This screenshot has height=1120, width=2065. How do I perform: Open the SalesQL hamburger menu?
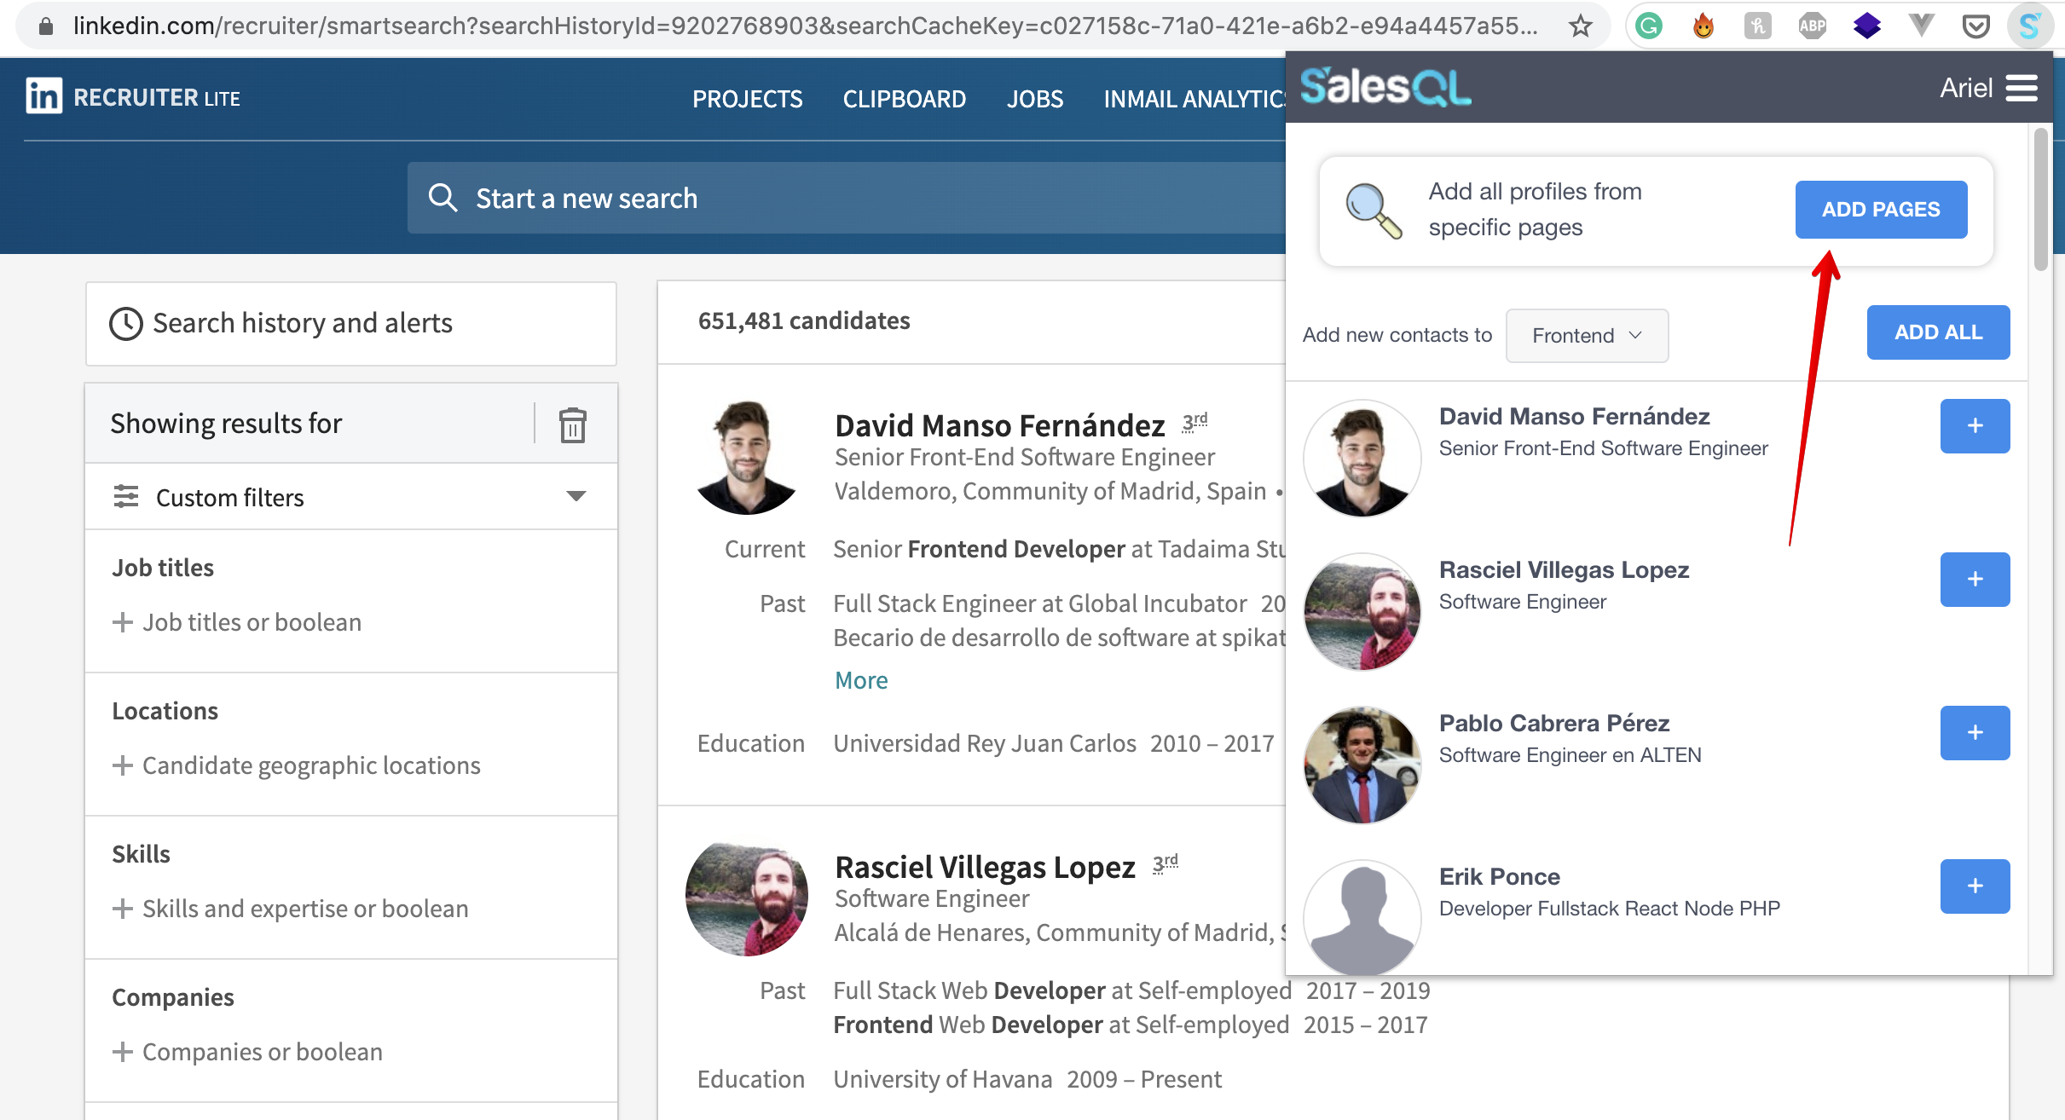click(2022, 88)
